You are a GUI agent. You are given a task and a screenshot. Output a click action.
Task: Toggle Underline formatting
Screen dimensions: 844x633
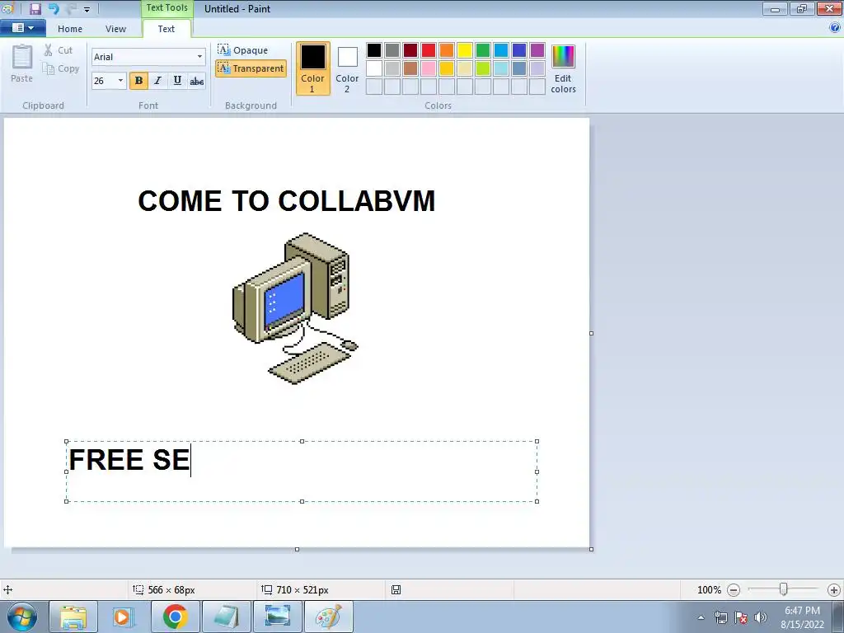(x=177, y=81)
